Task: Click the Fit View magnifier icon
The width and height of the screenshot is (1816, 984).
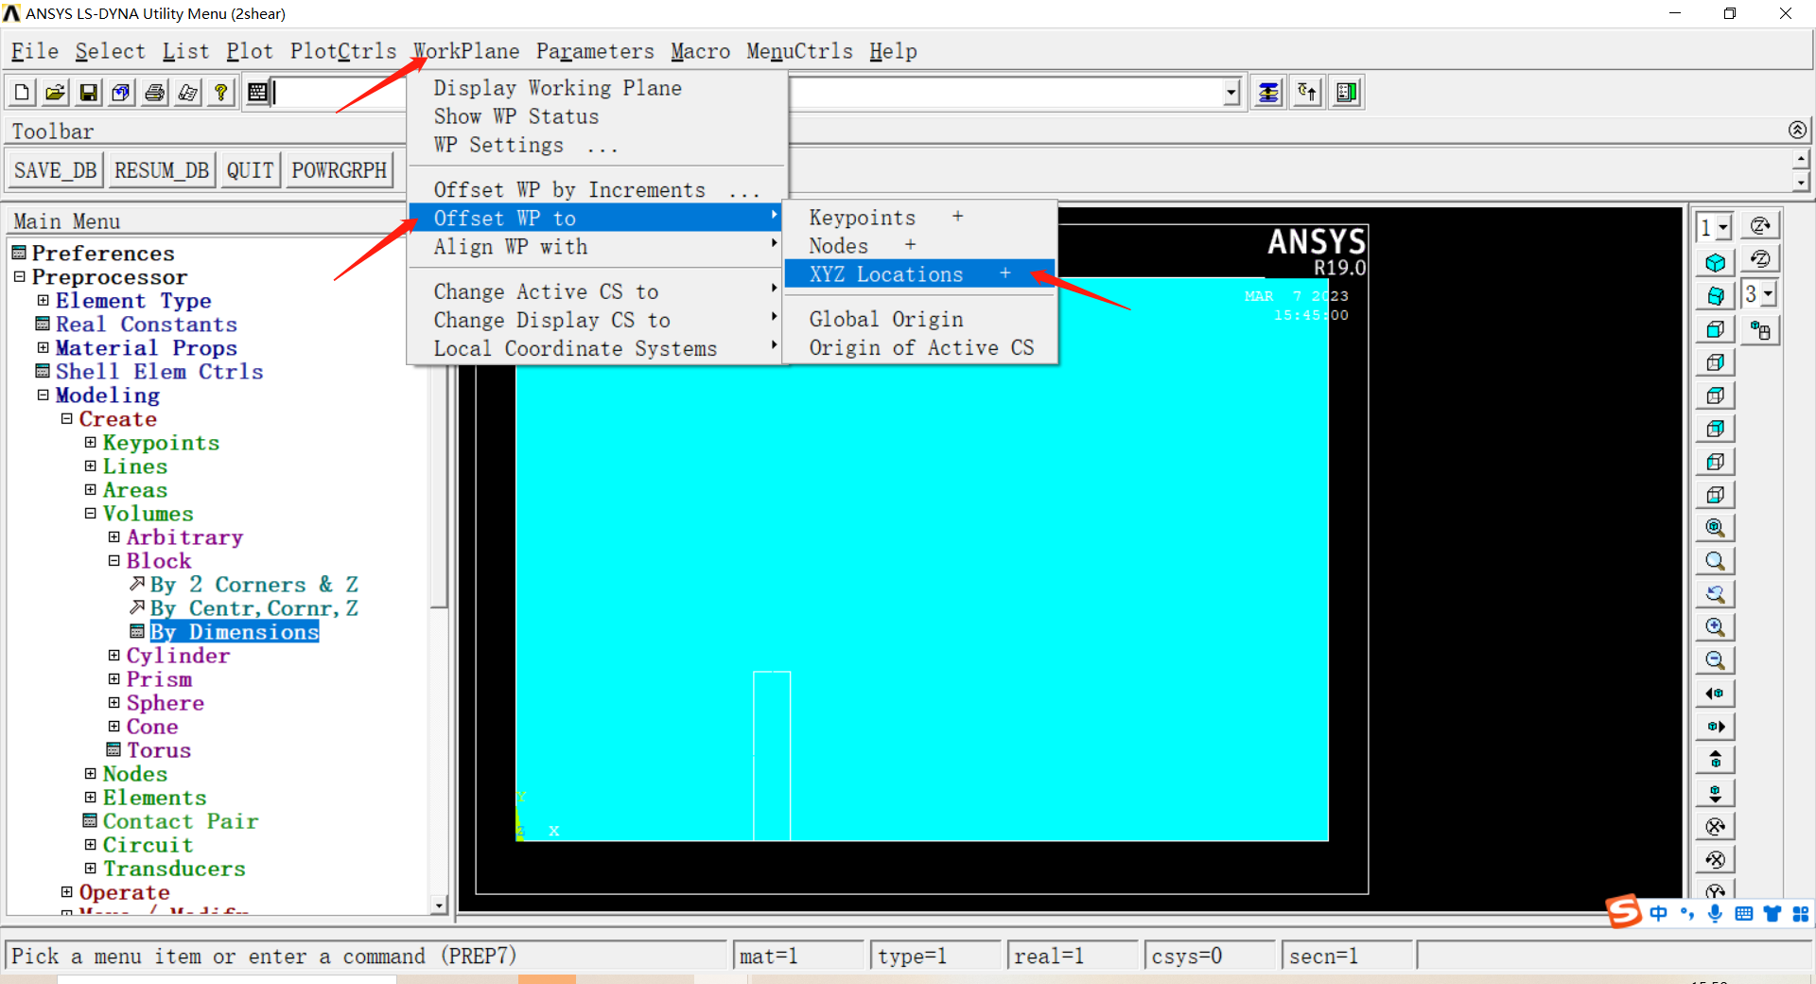Action: [1715, 528]
